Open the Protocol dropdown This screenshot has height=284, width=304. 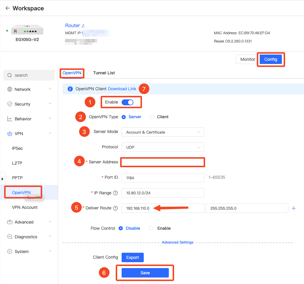point(163,147)
